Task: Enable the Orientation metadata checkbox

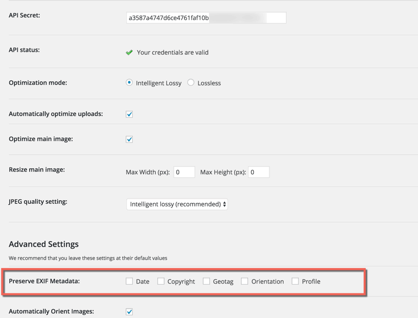Action: pyautogui.click(x=245, y=282)
